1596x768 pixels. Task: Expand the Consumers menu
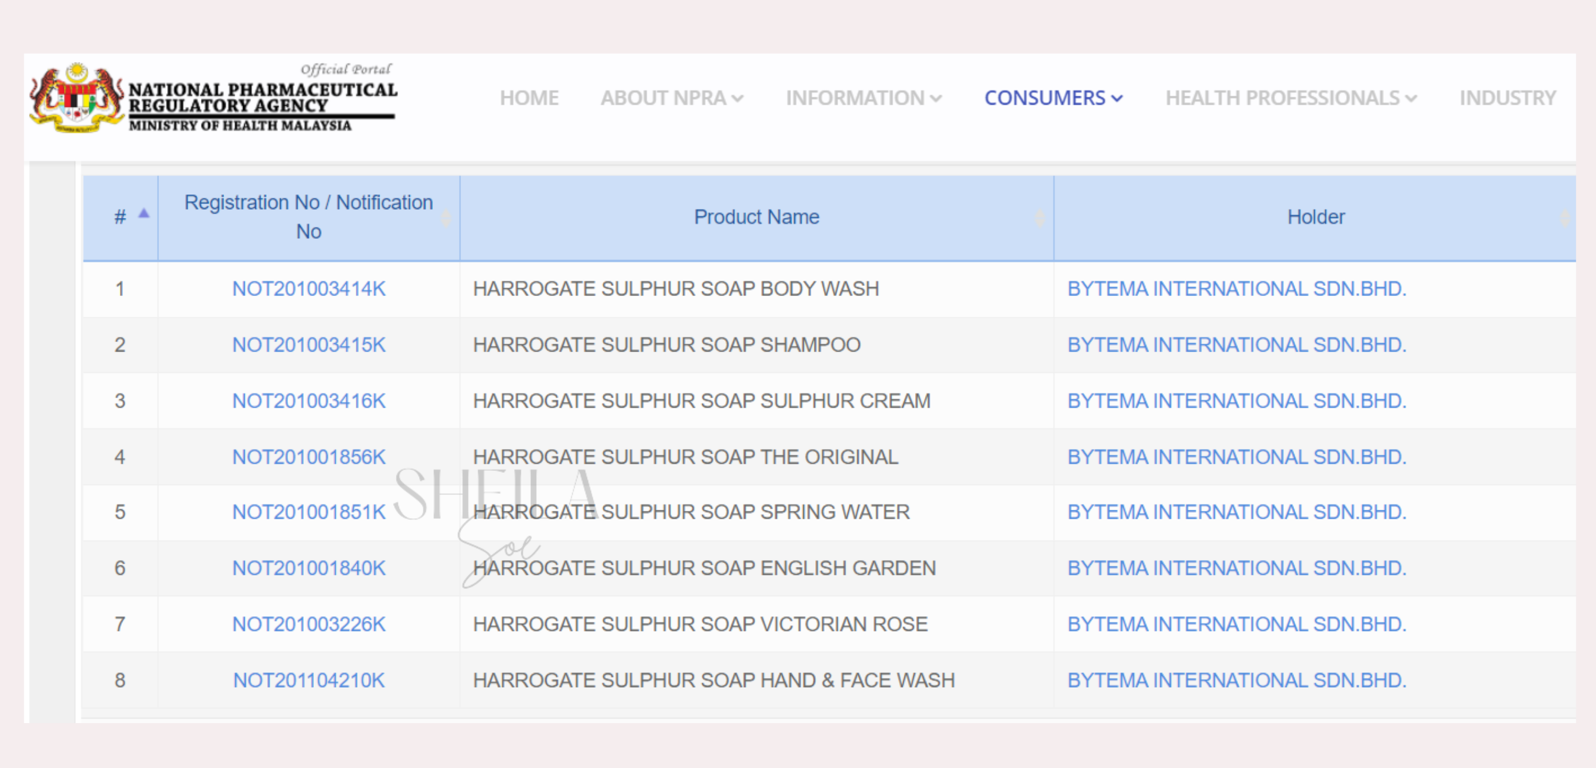tap(1053, 98)
